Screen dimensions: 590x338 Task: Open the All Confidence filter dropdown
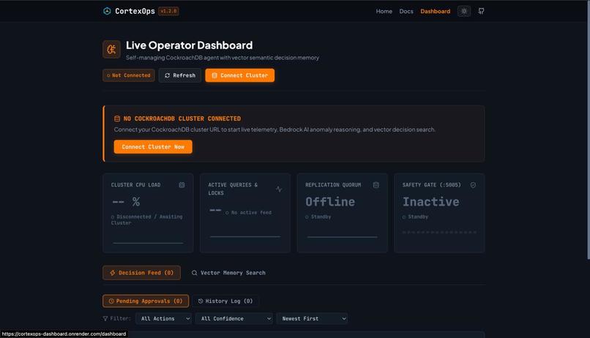click(234, 318)
